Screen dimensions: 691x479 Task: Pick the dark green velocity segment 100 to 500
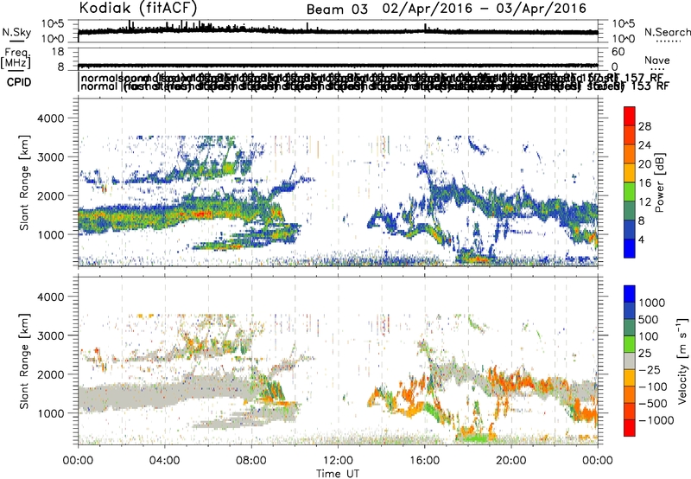pos(630,328)
